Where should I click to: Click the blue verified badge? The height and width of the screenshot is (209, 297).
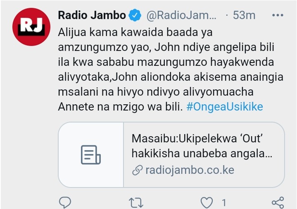tap(135, 15)
